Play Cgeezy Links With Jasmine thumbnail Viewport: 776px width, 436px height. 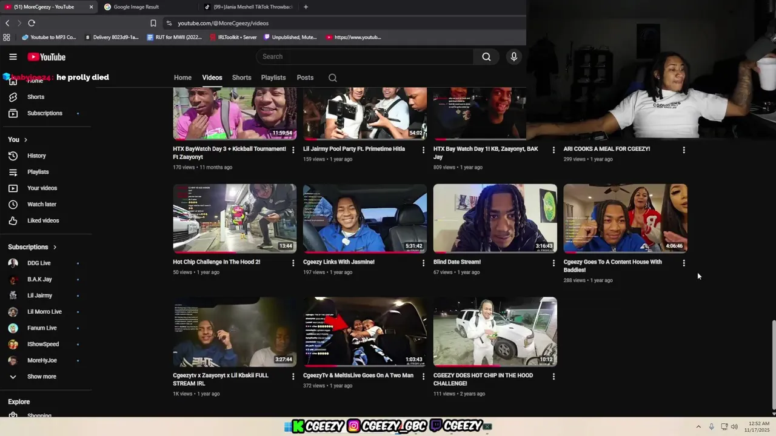coord(365,219)
